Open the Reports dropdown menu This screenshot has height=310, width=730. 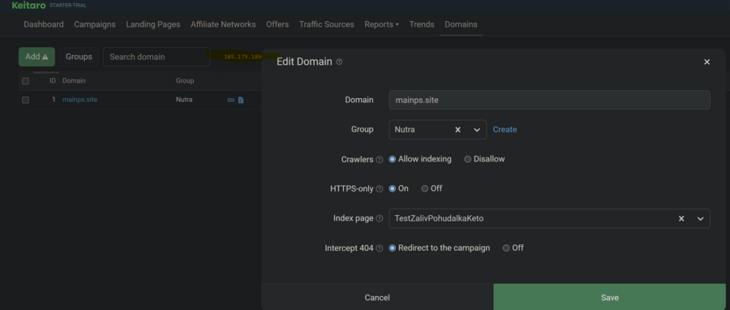tap(381, 24)
